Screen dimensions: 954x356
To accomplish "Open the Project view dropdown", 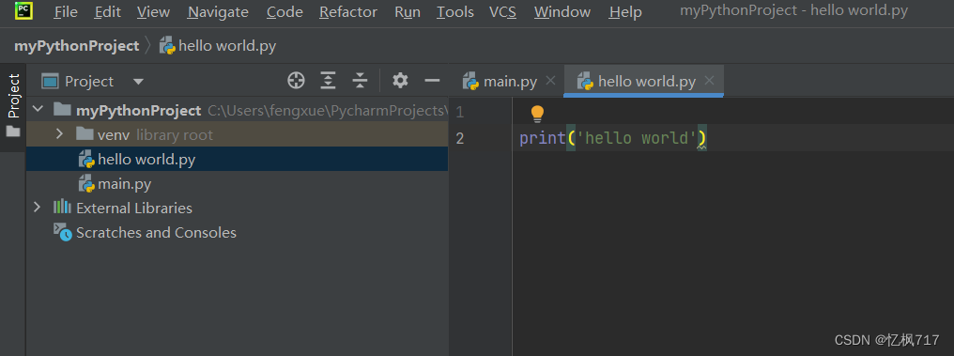I will [x=138, y=82].
